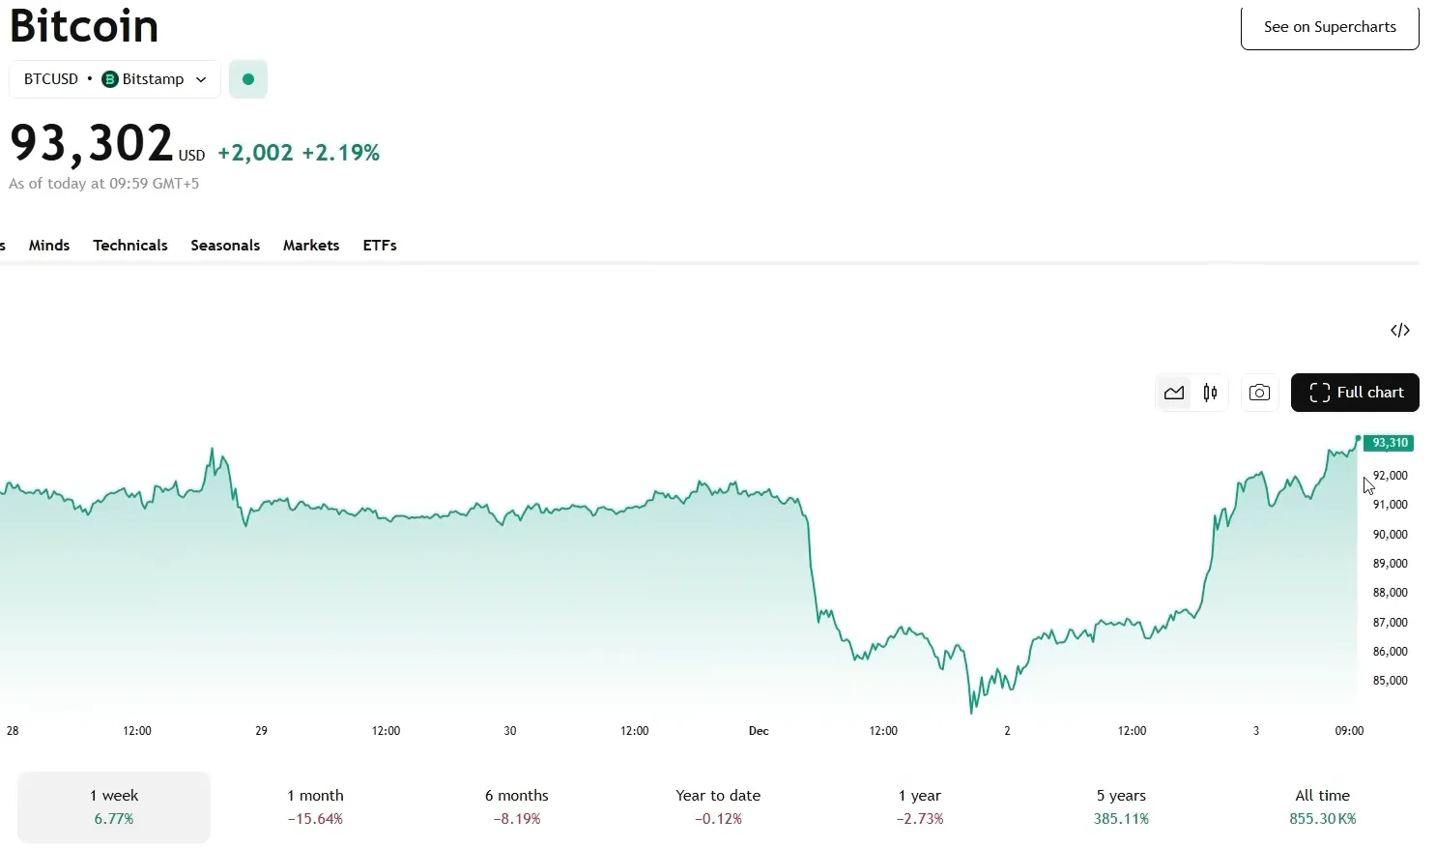Click the Bitstamp exchange logo
The width and height of the screenshot is (1436, 848).
tap(110, 79)
